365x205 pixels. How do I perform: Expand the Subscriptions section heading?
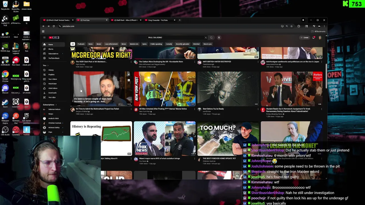tap(50, 105)
